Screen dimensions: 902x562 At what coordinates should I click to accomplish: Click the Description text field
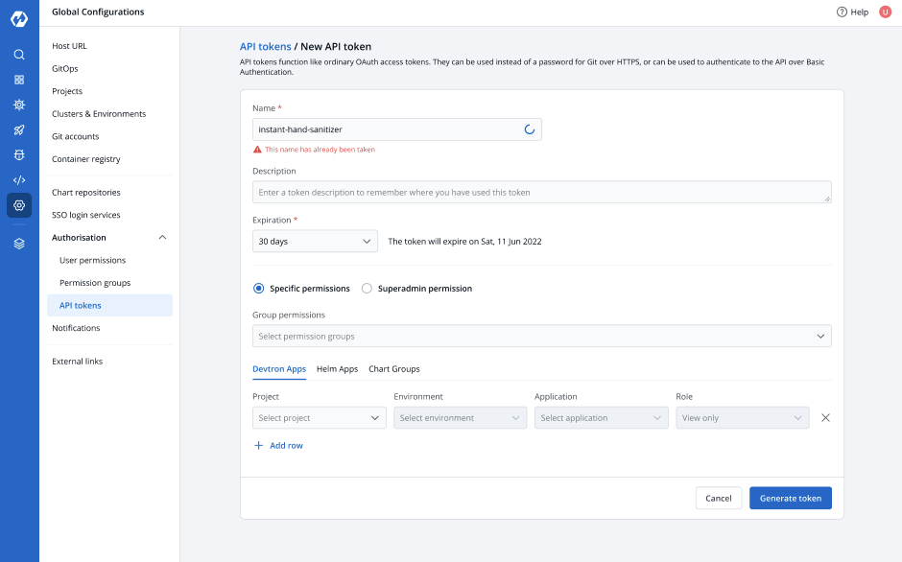point(541,193)
